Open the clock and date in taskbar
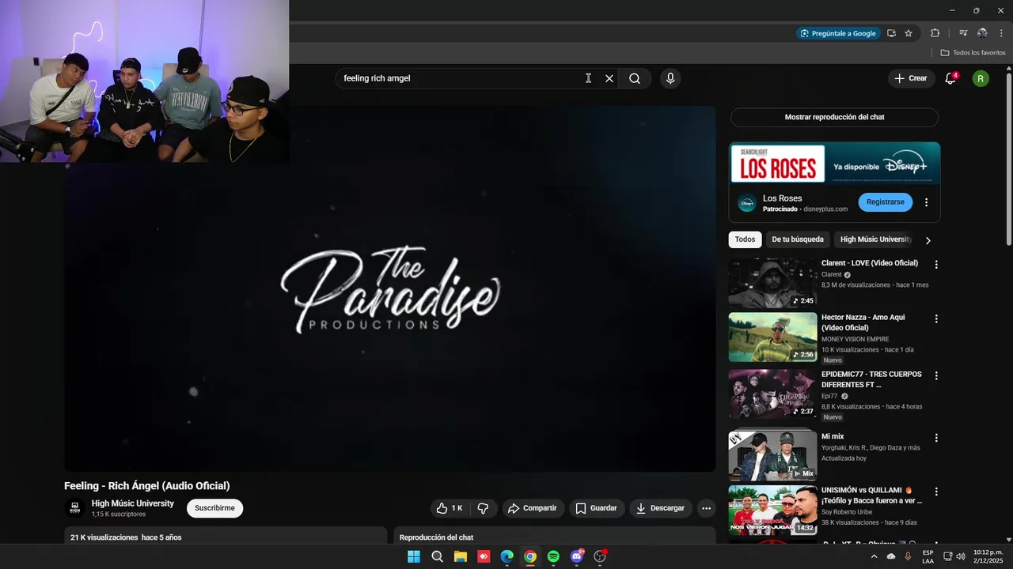 pos(988,556)
